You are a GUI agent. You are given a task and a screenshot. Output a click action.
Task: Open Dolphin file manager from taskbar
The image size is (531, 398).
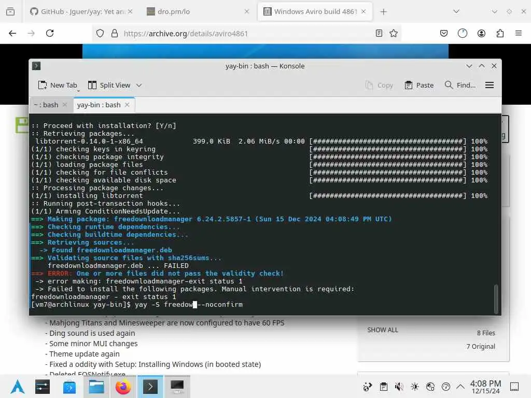[96, 387]
